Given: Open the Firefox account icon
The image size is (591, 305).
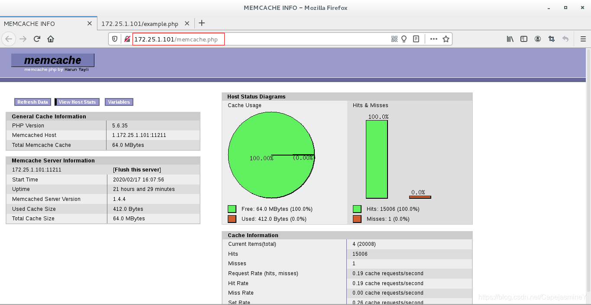Looking at the screenshot, I should click(538, 39).
